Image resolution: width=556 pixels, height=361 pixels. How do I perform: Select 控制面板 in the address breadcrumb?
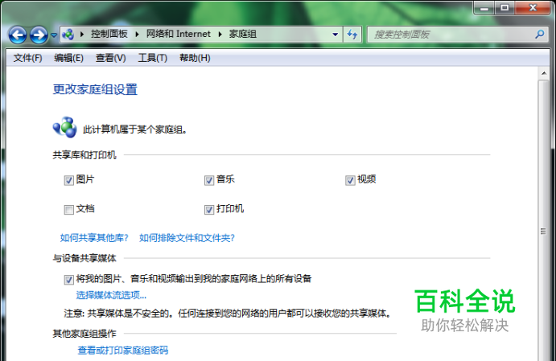pos(109,34)
